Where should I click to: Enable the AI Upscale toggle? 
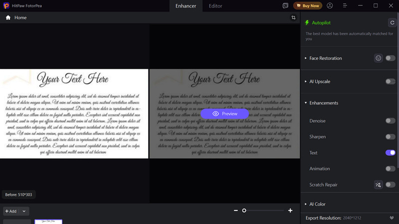[x=390, y=82]
